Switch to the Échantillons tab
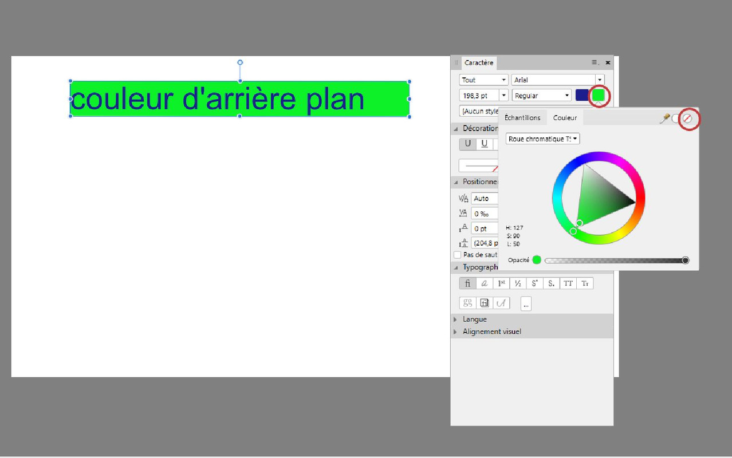732x458 pixels. [522, 118]
